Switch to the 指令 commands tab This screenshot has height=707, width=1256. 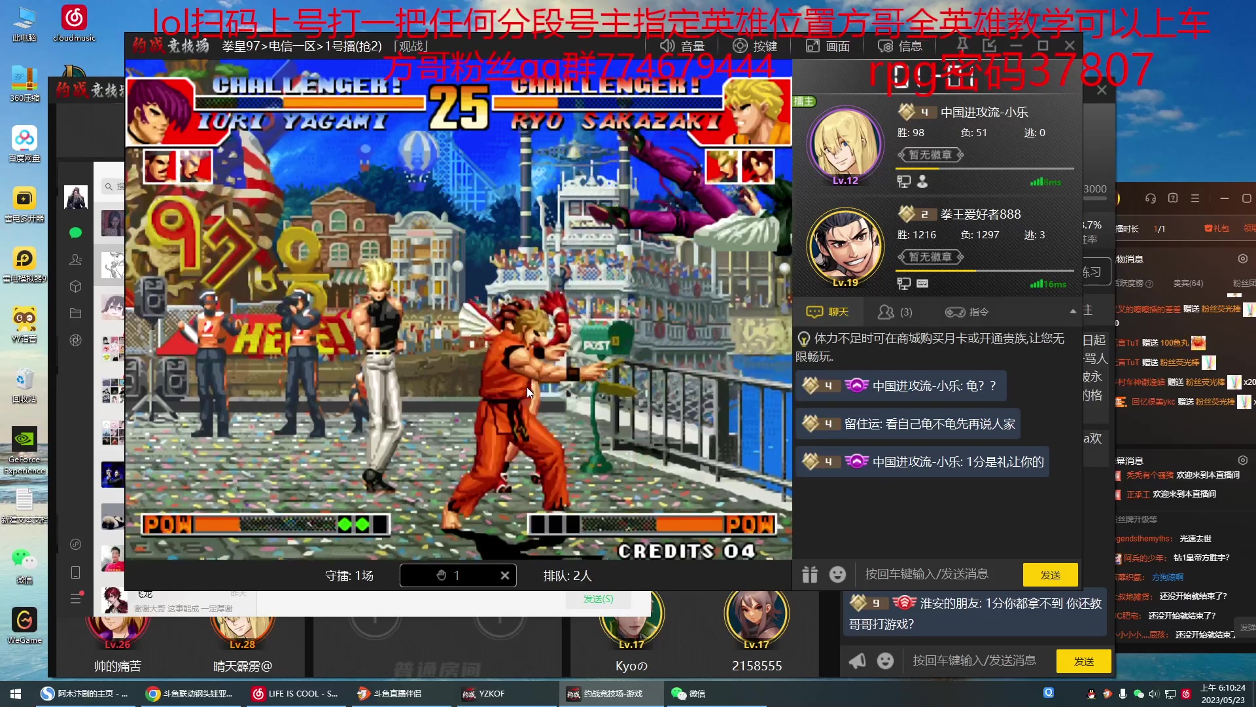tap(967, 312)
